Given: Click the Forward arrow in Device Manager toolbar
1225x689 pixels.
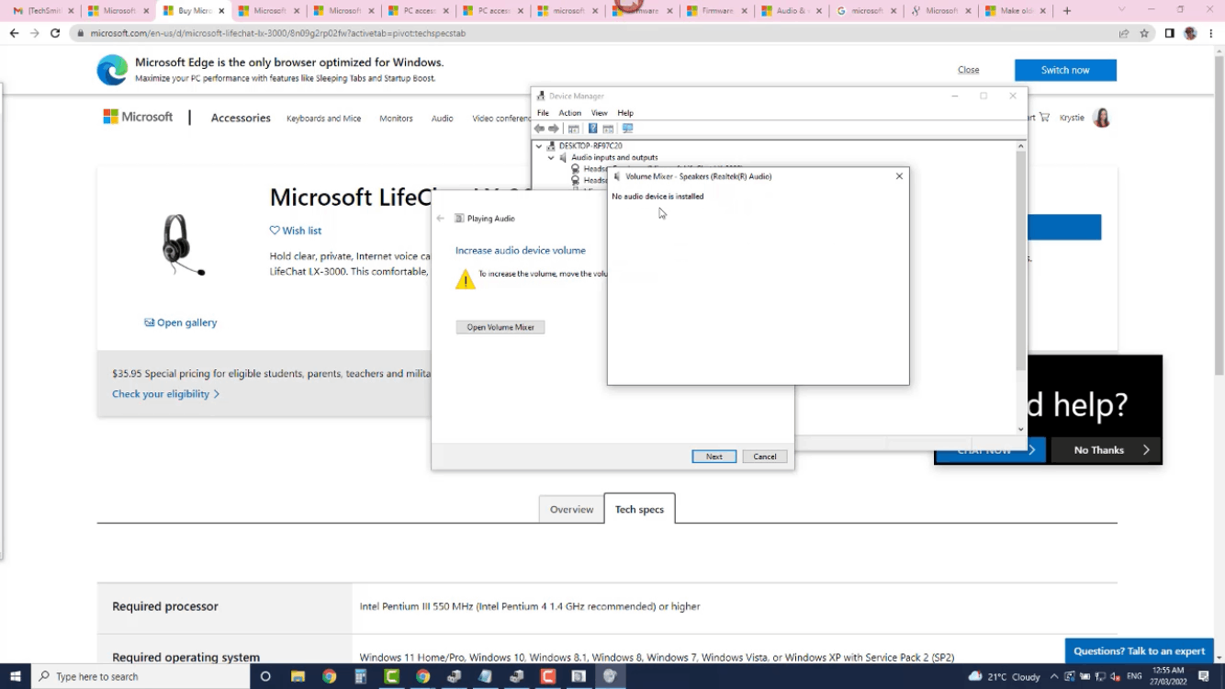Looking at the screenshot, I should click(x=554, y=129).
